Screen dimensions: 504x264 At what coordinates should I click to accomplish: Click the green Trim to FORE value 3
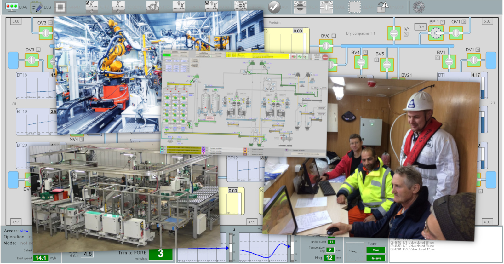coord(161,254)
